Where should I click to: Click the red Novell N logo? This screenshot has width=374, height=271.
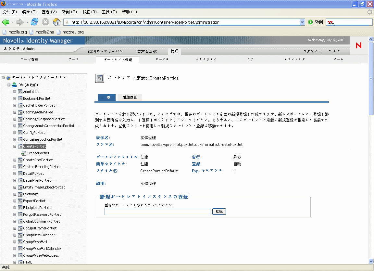pyautogui.click(x=358, y=46)
